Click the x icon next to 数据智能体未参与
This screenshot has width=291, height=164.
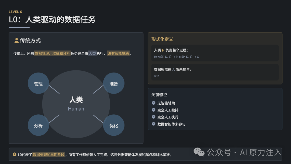[154, 124]
